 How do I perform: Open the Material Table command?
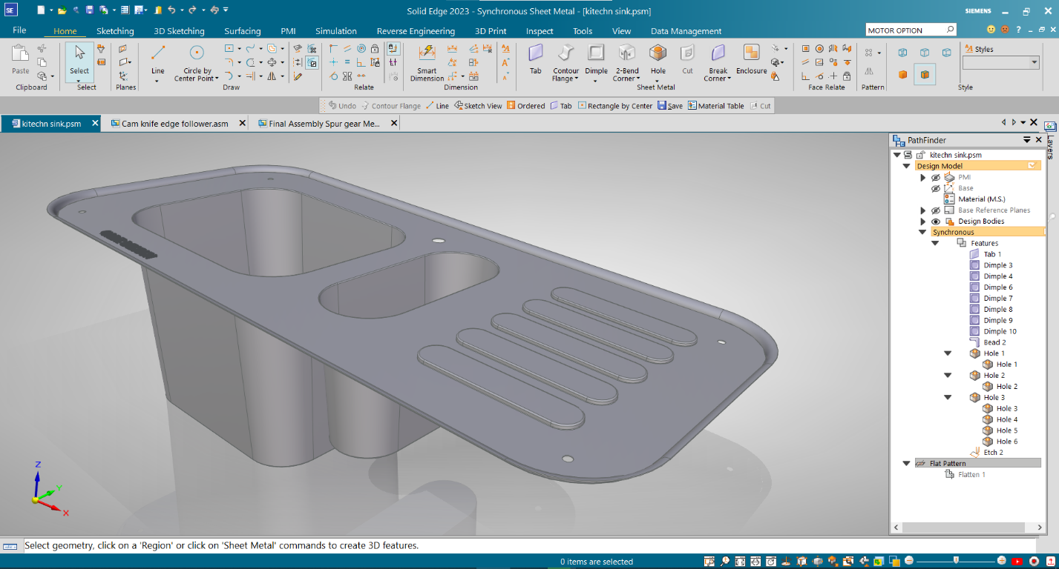click(716, 105)
